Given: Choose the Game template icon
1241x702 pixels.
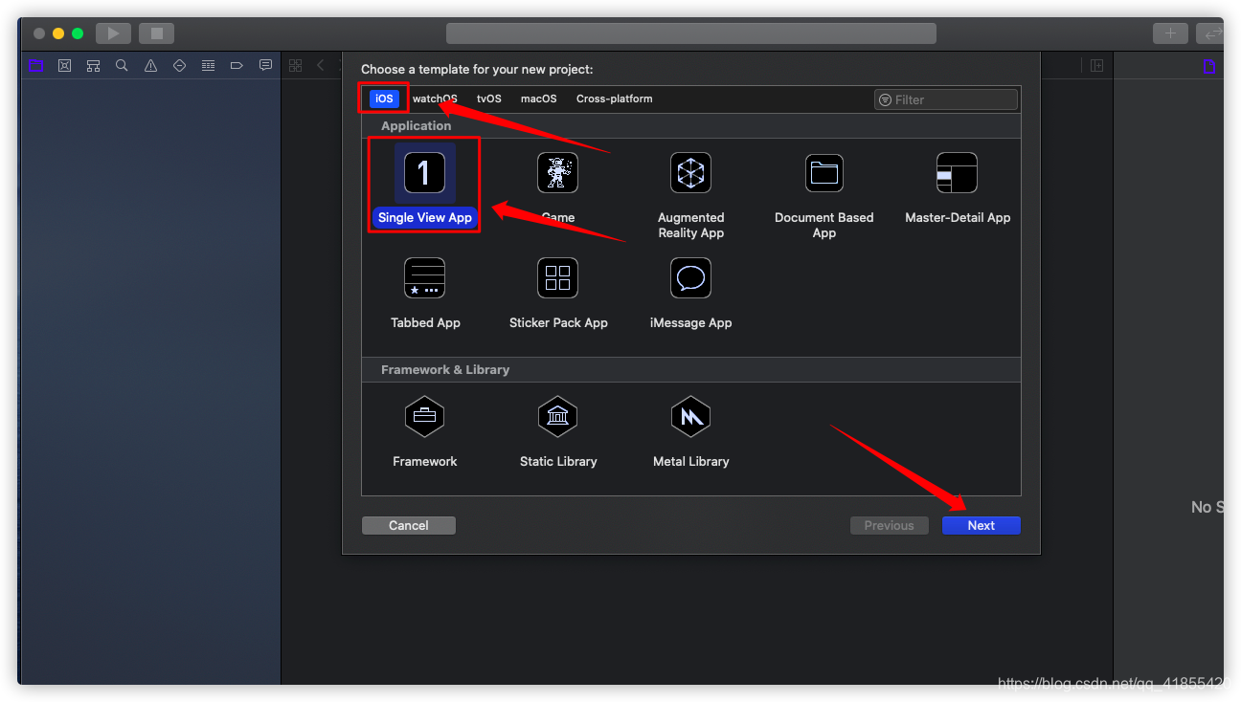Looking at the screenshot, I should click(557, 173).
